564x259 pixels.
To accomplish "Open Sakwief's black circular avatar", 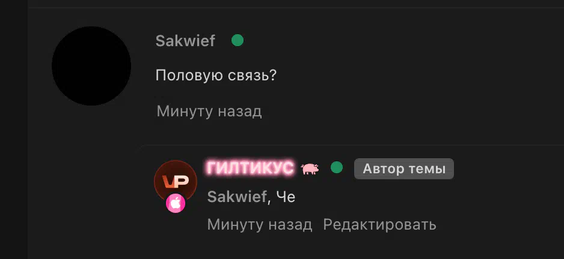I will pos(91,66).
